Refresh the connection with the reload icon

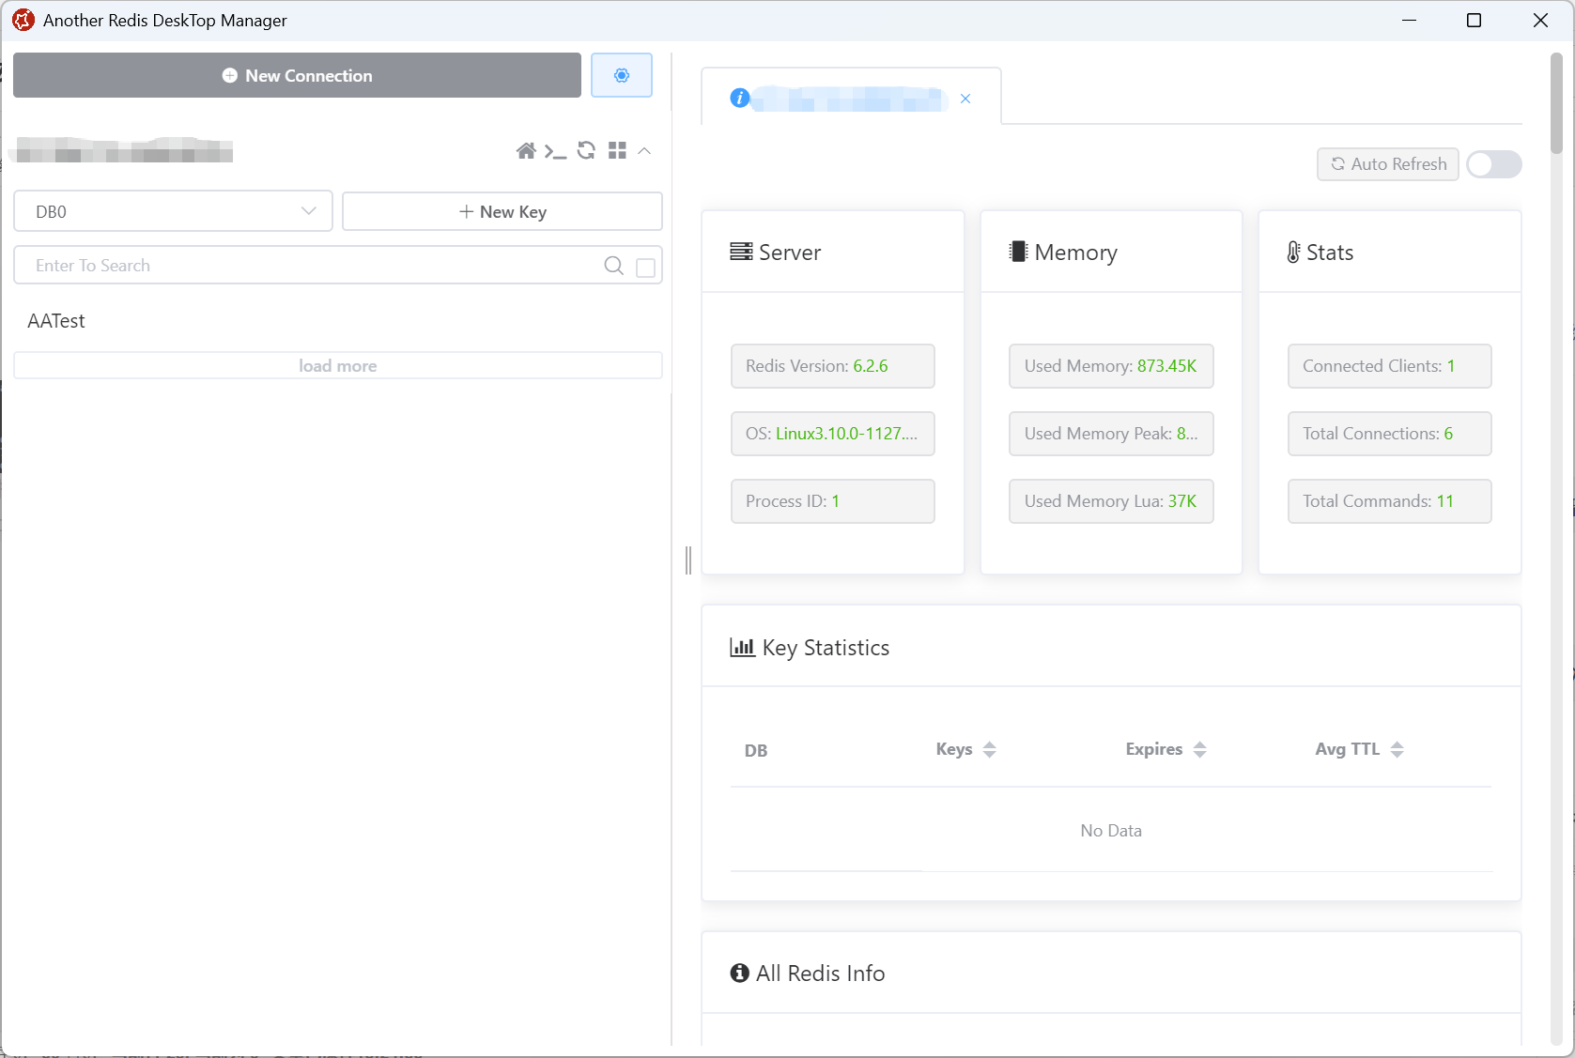(586, 150)
